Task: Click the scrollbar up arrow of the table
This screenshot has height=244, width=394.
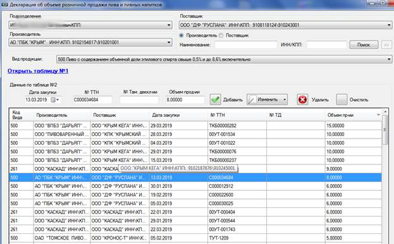Action: [385, 111]
